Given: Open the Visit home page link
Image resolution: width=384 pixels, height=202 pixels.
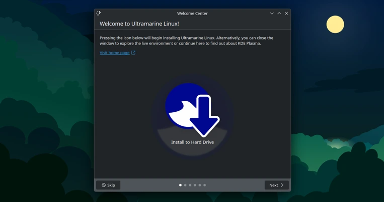Looking at the screenshot, I should [117, 53].
